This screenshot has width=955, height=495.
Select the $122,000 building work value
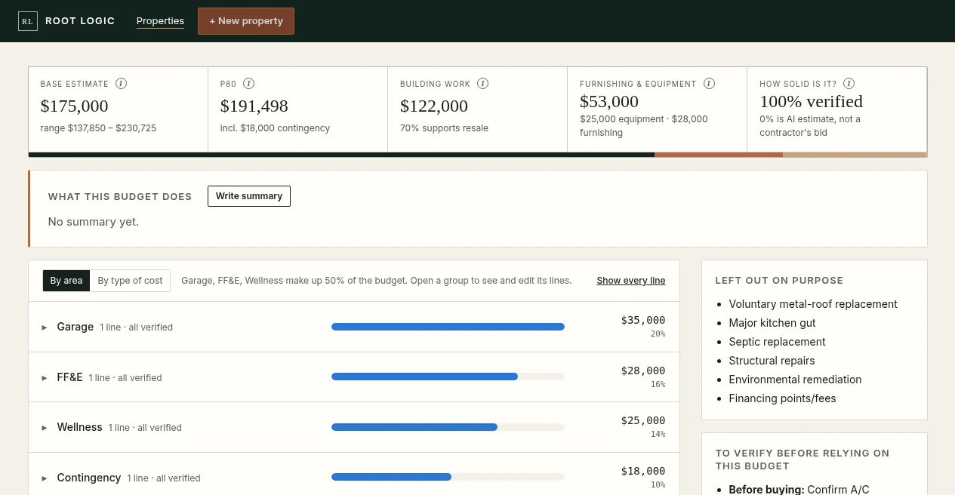click(434, 106)
